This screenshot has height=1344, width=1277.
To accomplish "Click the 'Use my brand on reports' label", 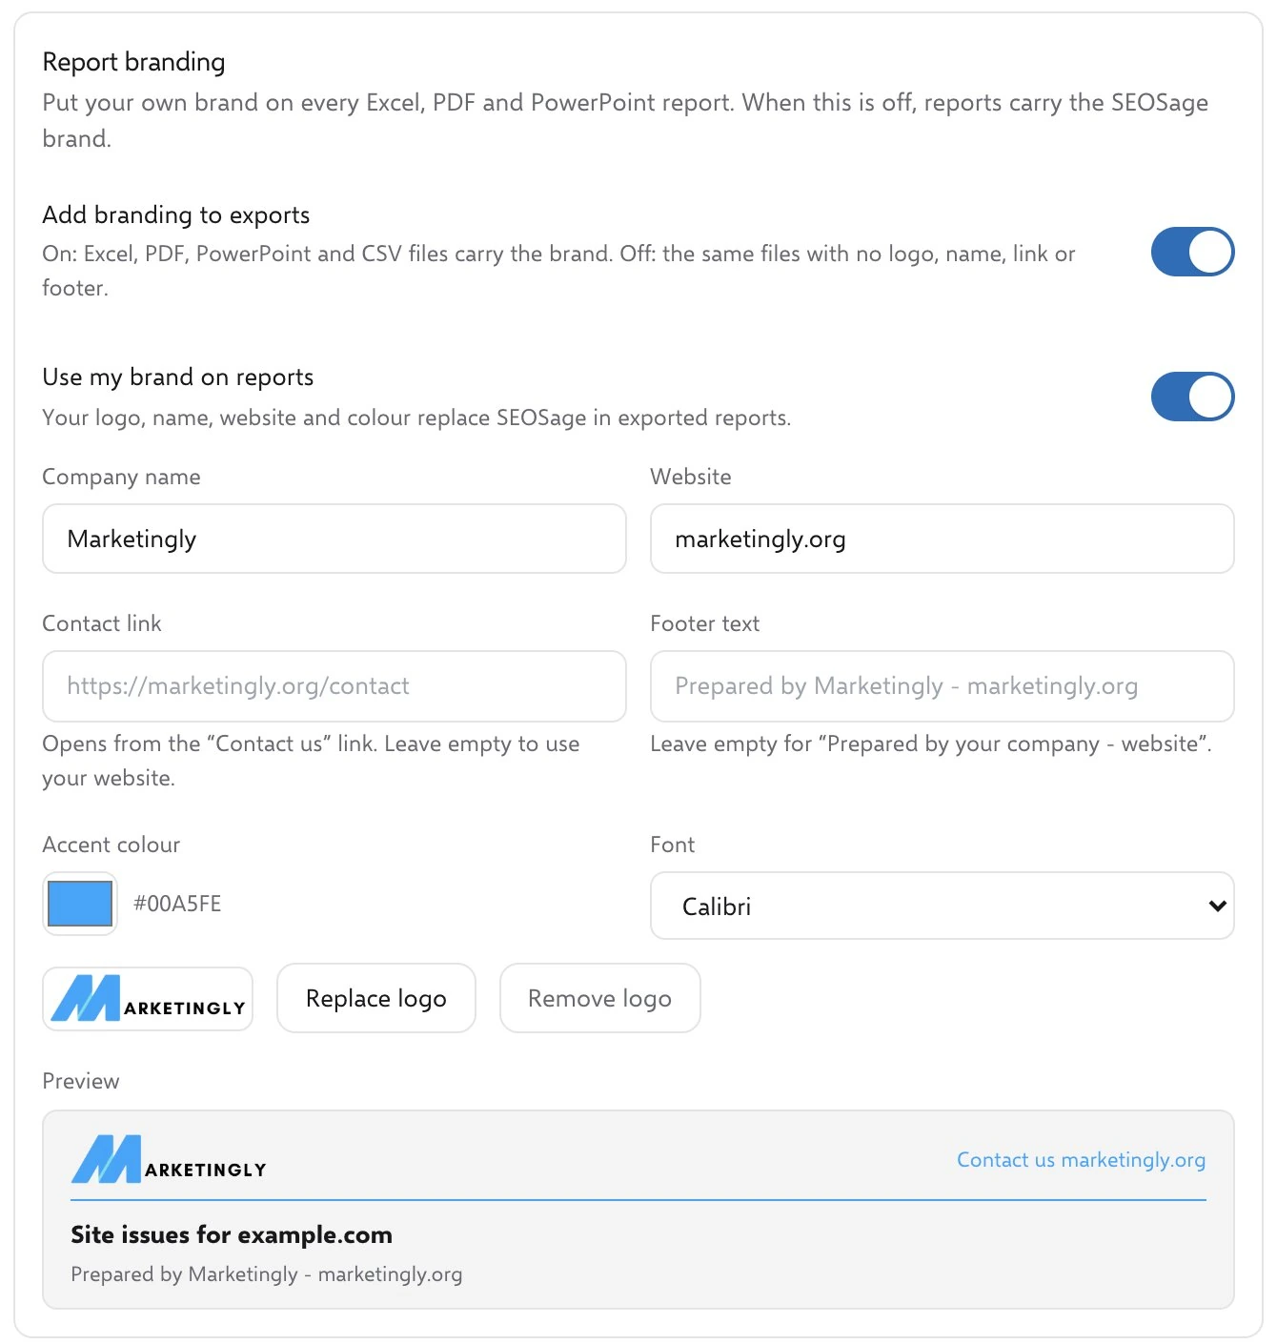I will [178, 377].
